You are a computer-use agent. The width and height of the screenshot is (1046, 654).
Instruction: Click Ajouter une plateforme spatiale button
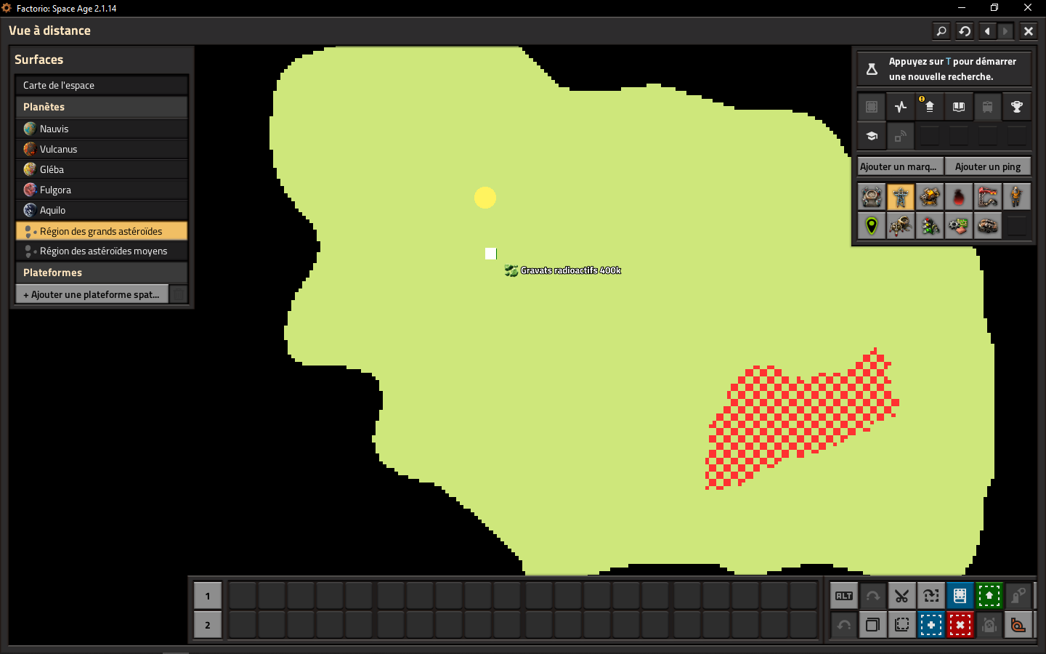click(x=92, y=294)
